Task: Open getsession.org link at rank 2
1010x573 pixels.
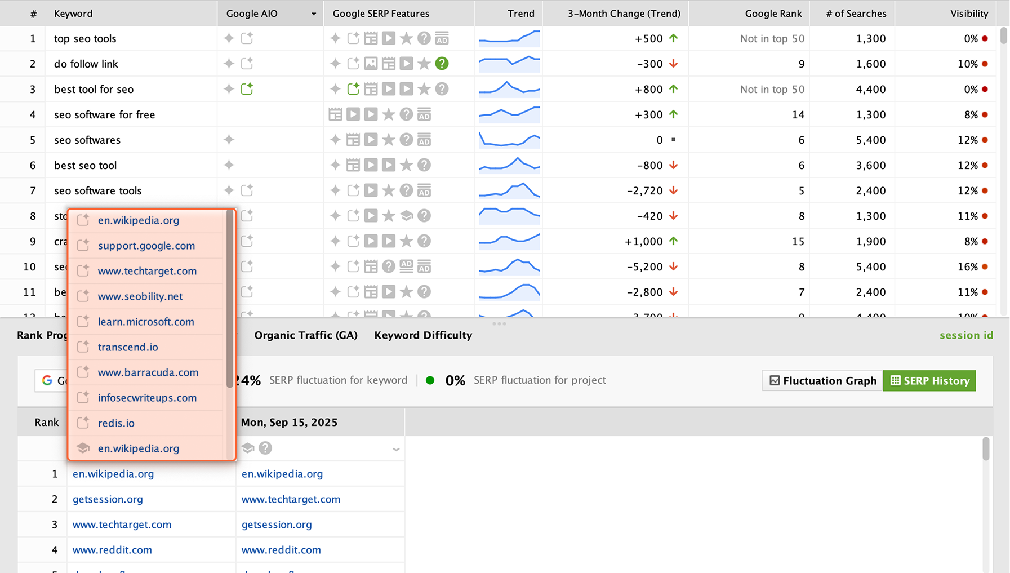Action: tap(108, 499)
